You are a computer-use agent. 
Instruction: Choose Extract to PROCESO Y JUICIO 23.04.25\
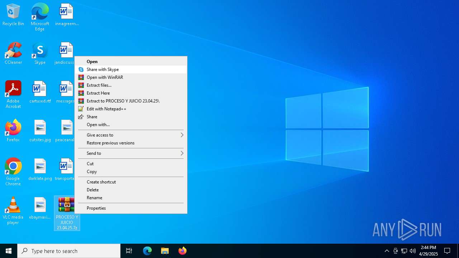coord(131,101)
